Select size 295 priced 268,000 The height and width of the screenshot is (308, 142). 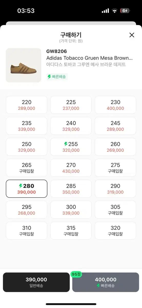[27, 210]
